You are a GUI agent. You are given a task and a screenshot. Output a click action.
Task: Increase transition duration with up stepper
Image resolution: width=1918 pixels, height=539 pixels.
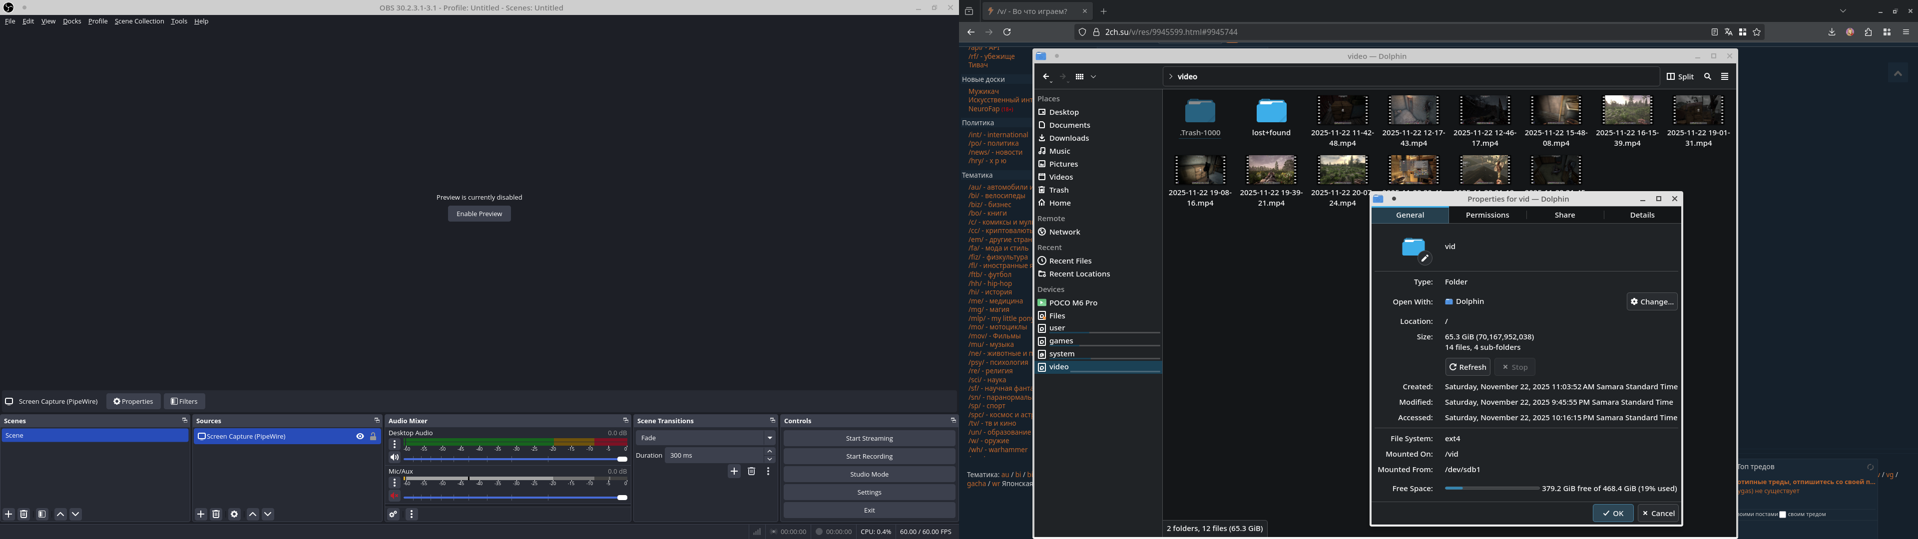770,452
